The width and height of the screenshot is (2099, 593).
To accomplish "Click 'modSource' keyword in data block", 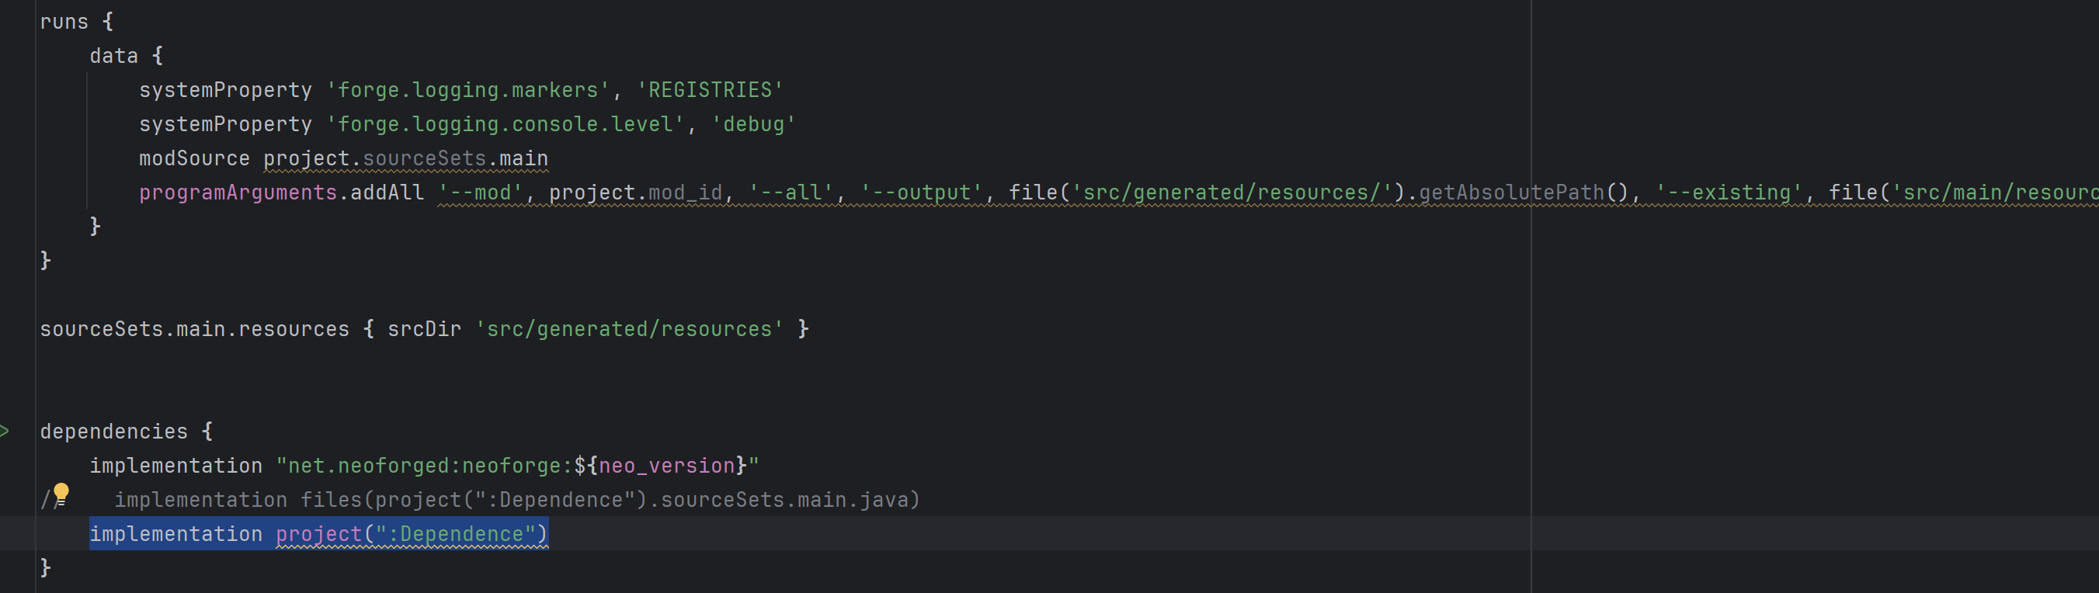I will tap(195, 159).
